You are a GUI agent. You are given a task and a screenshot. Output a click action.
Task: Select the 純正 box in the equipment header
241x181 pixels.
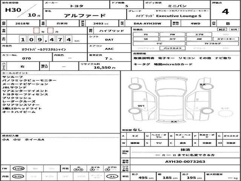click(223, 29)
